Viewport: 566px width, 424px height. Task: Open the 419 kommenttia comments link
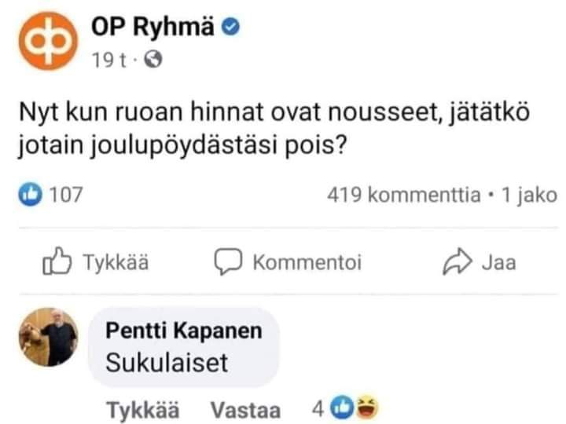pos(403,194)
